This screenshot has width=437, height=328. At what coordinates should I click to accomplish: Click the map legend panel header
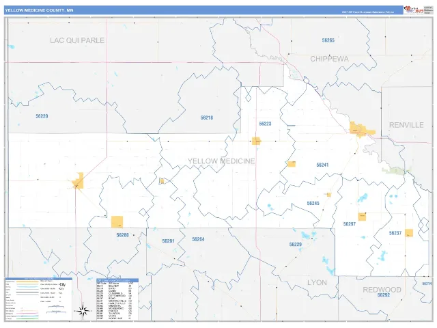pos(39,279)
